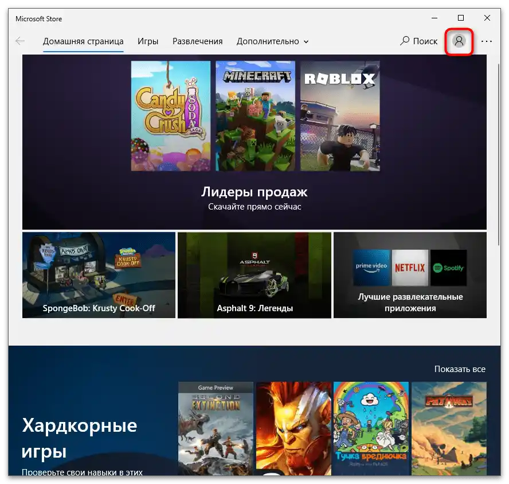Open the Second Extinction game preview cover
509x484 pixels.
216,428
